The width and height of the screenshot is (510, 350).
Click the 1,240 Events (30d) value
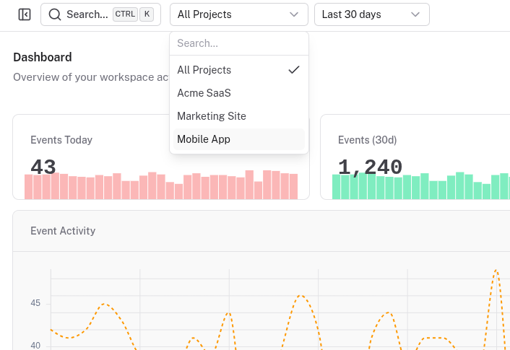pyautogui.click(x=370, y=167)
